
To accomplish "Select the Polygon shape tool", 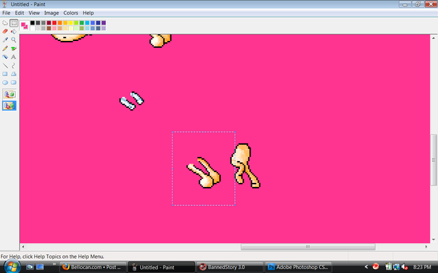I will 14,74.
